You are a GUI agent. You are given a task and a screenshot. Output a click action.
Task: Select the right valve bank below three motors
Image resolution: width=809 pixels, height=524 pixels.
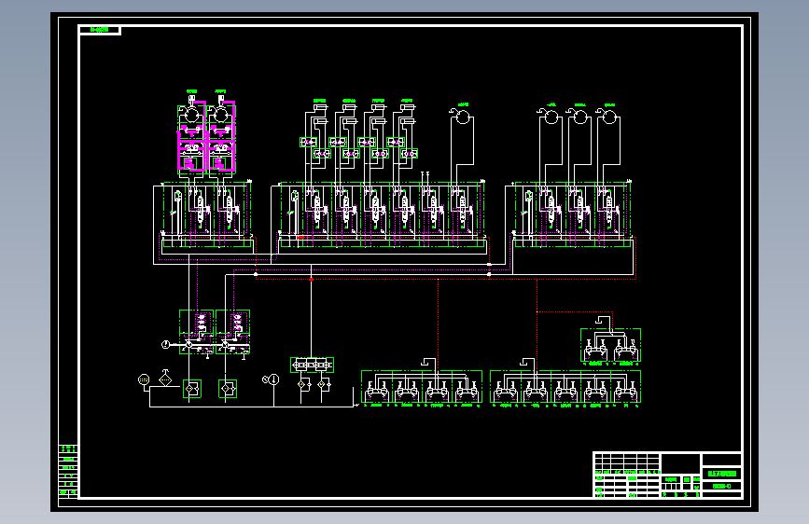point(572,214)
